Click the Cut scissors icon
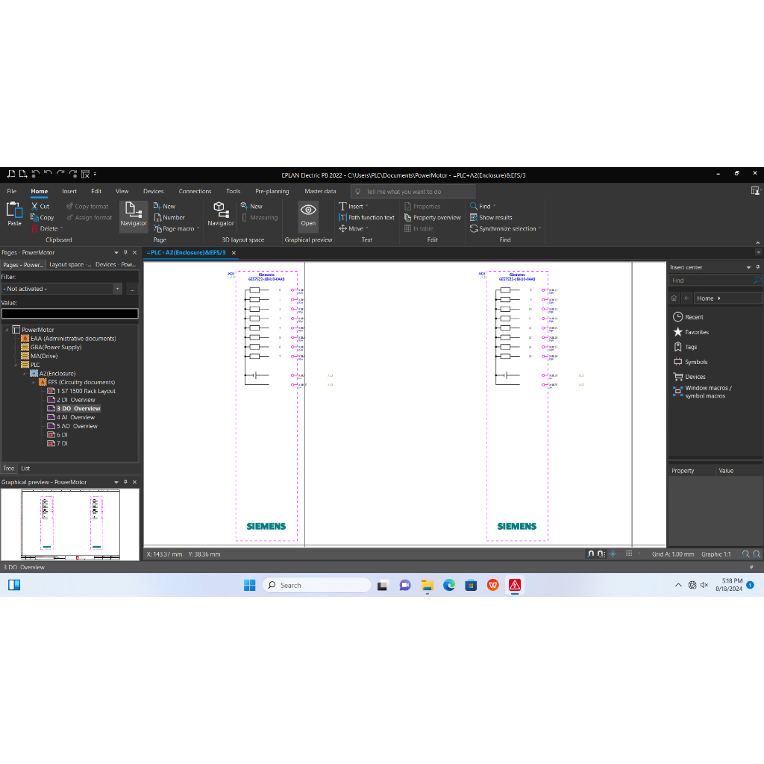The width and height of the screenshot is (764, 764). click(34, 206)
